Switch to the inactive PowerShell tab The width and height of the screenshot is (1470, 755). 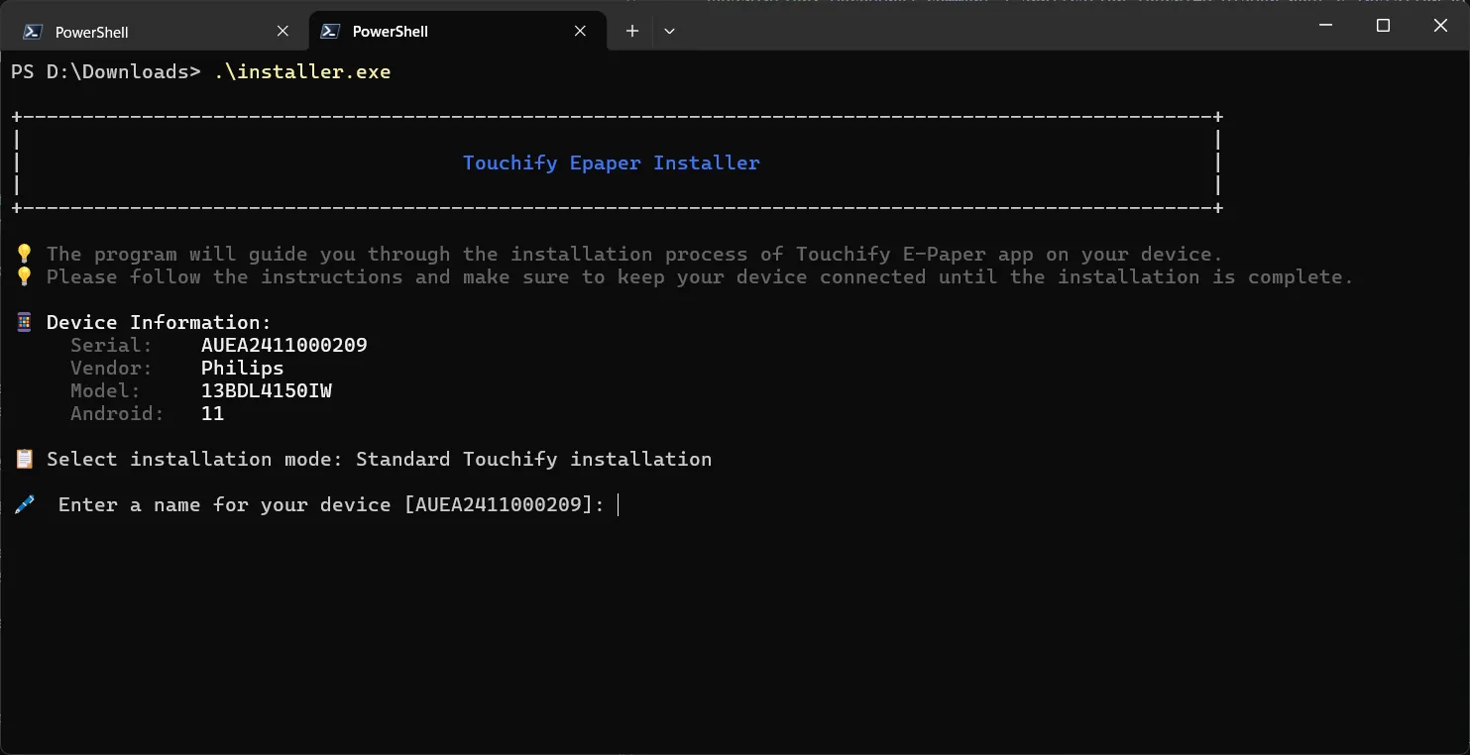pyautogui.click(x=159, y=31)
